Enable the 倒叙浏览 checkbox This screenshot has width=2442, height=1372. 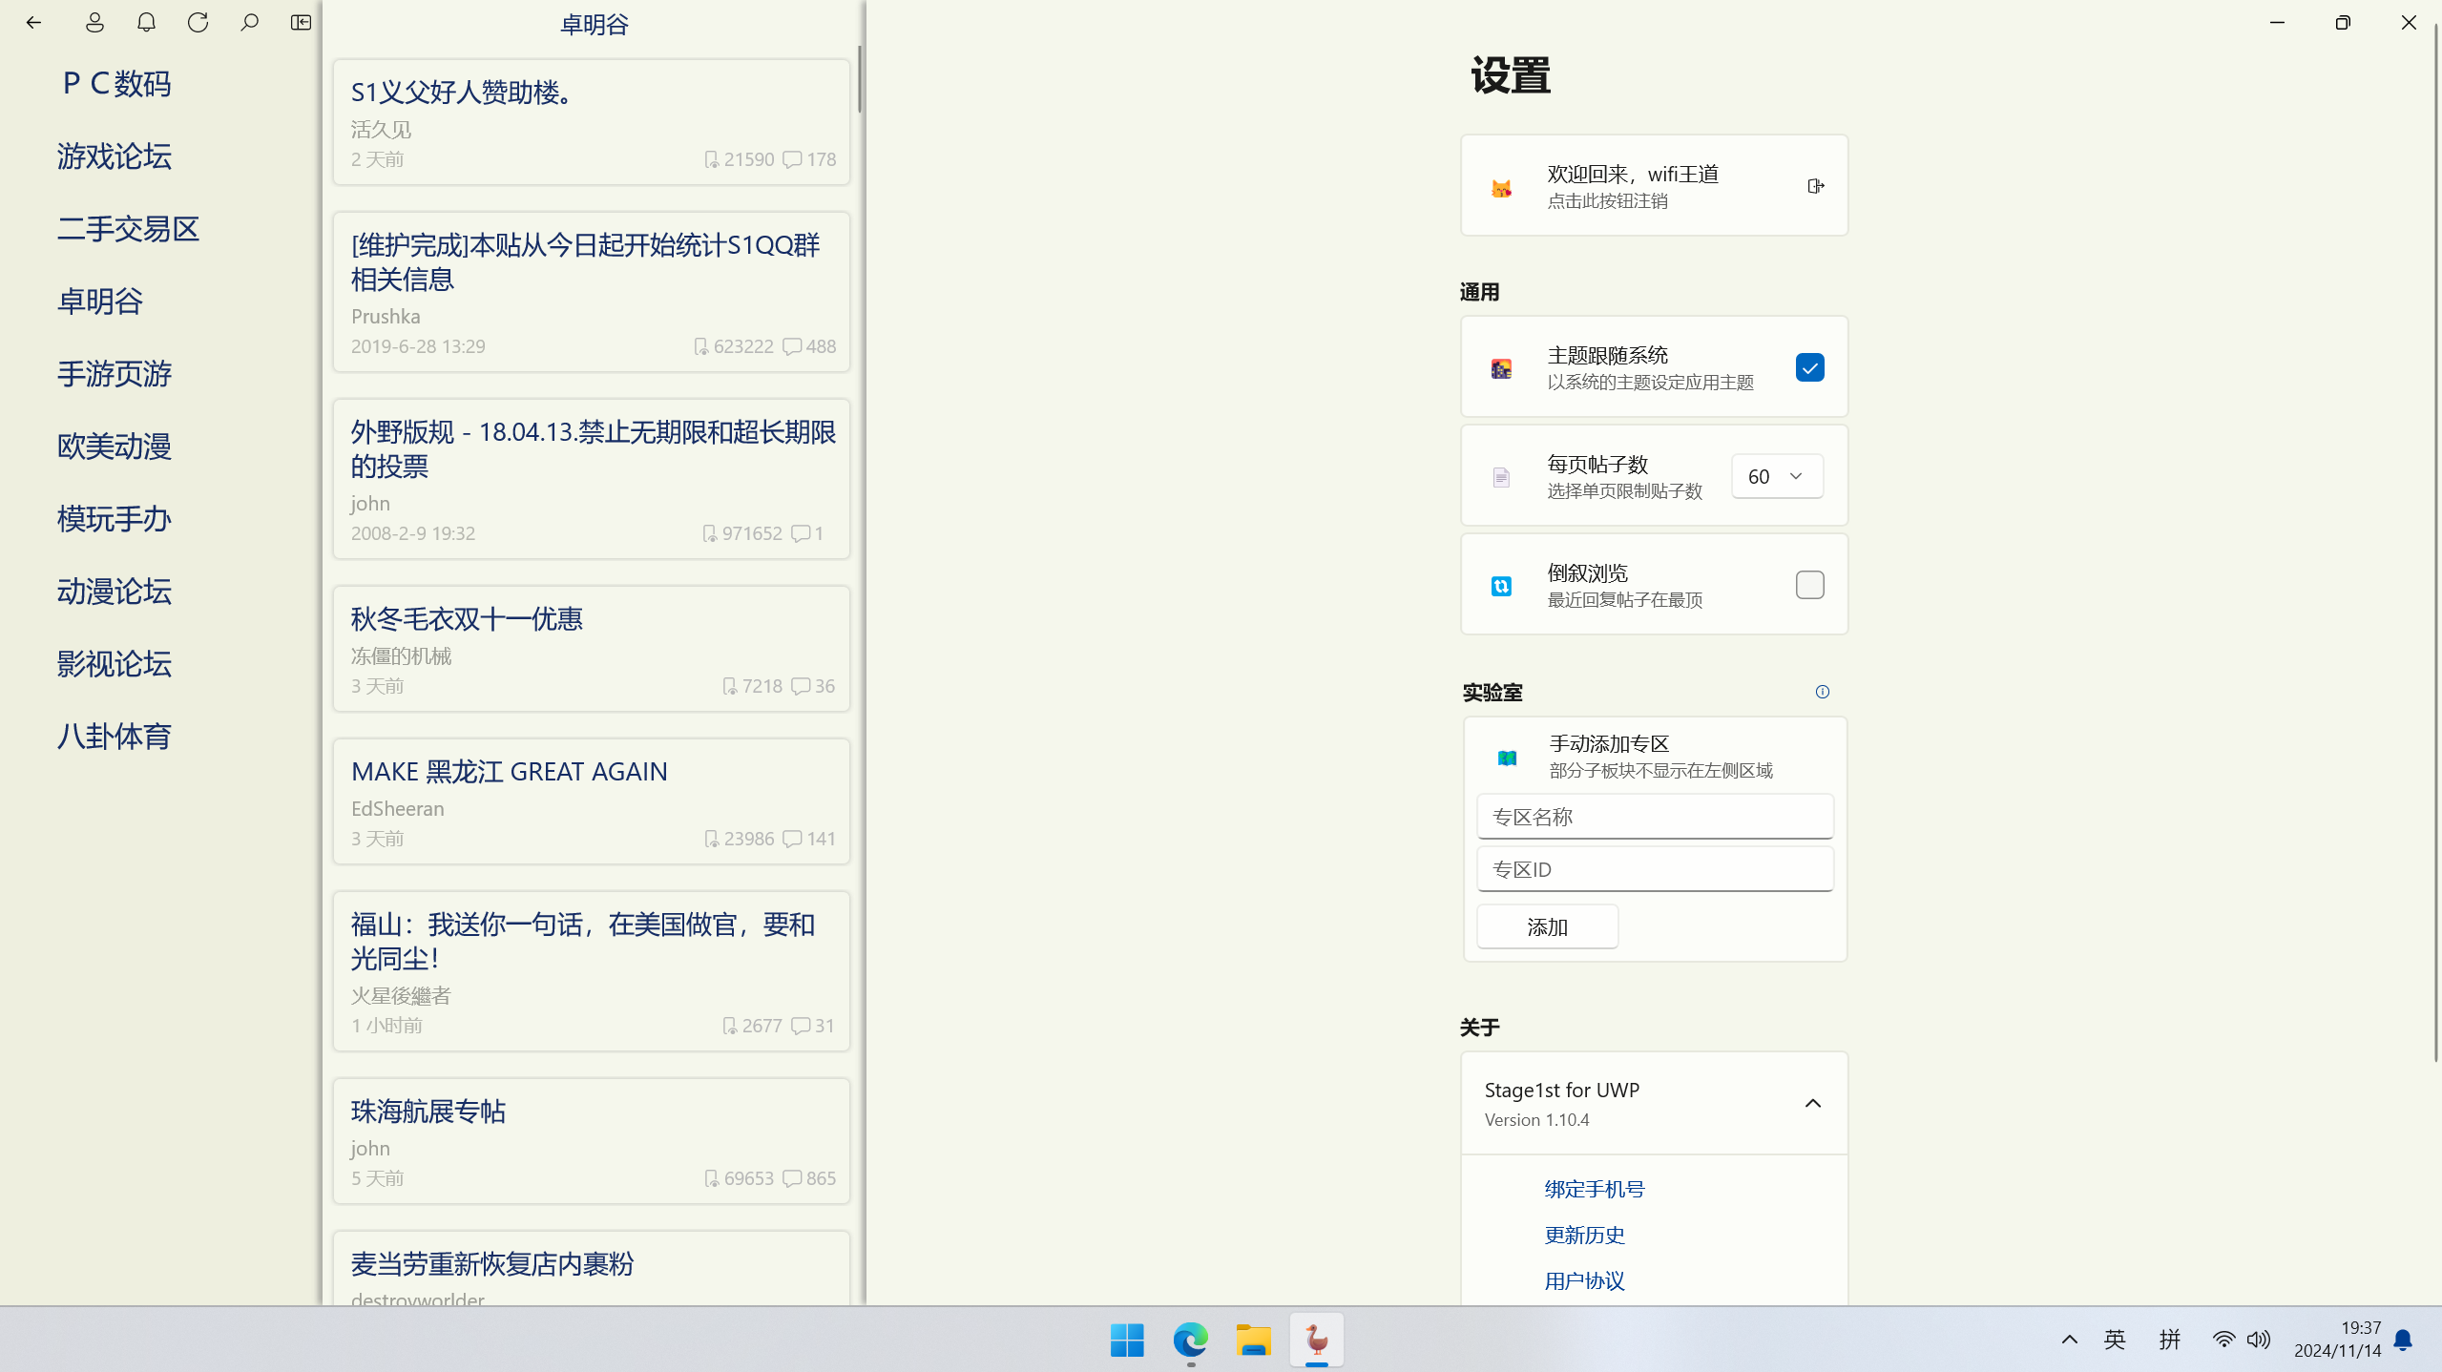coord(1809,585)
